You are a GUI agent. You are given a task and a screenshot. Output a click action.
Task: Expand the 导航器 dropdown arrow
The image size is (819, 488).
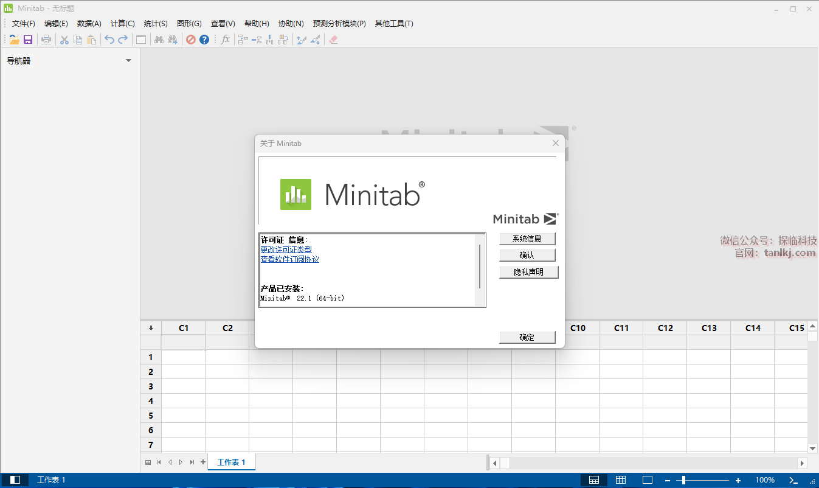point(128,61)
